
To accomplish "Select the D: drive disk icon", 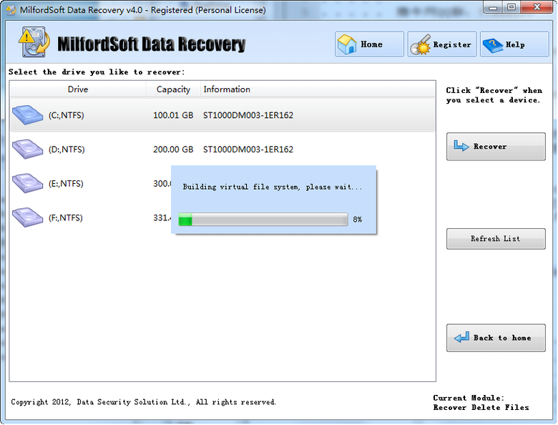I will [27, 149].
